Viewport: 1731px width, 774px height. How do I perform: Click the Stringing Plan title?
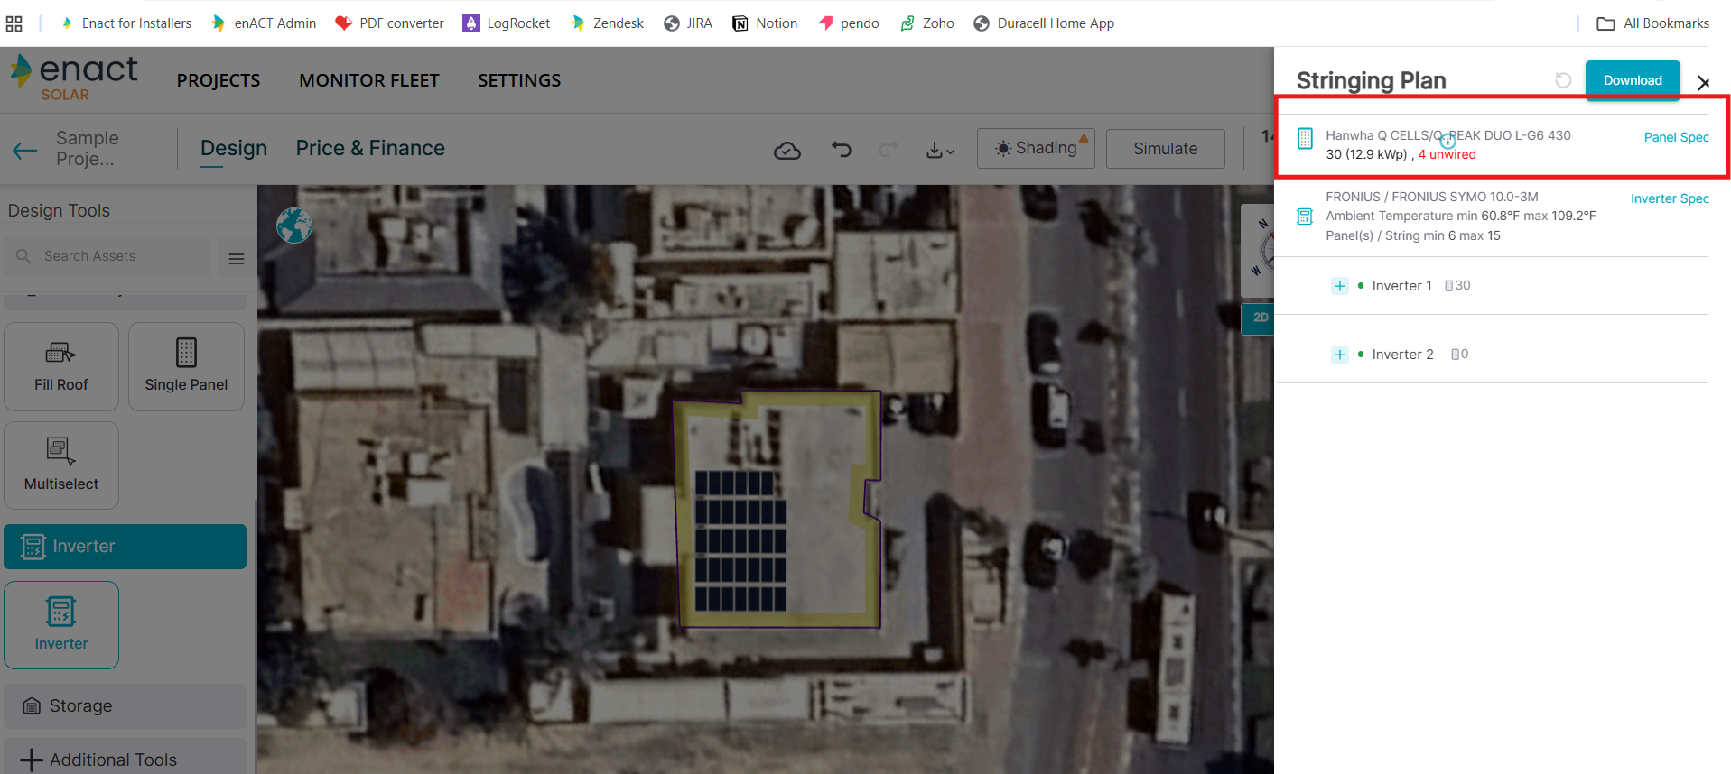tap(1371, 81)
